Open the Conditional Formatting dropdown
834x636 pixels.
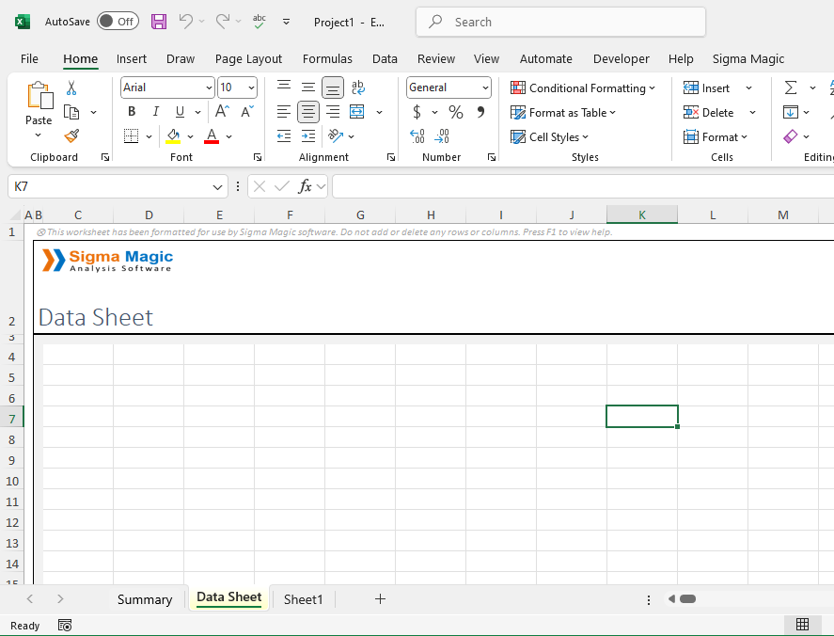pos(583,87)
